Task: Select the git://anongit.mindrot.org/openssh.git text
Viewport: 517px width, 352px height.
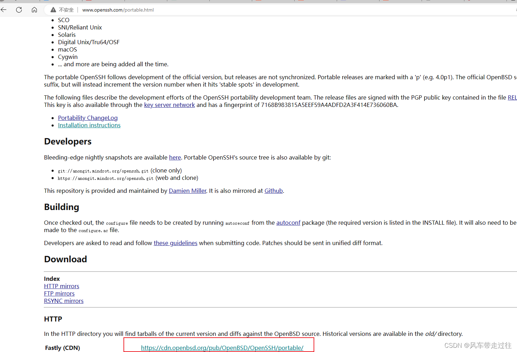Action: point(103,171)
